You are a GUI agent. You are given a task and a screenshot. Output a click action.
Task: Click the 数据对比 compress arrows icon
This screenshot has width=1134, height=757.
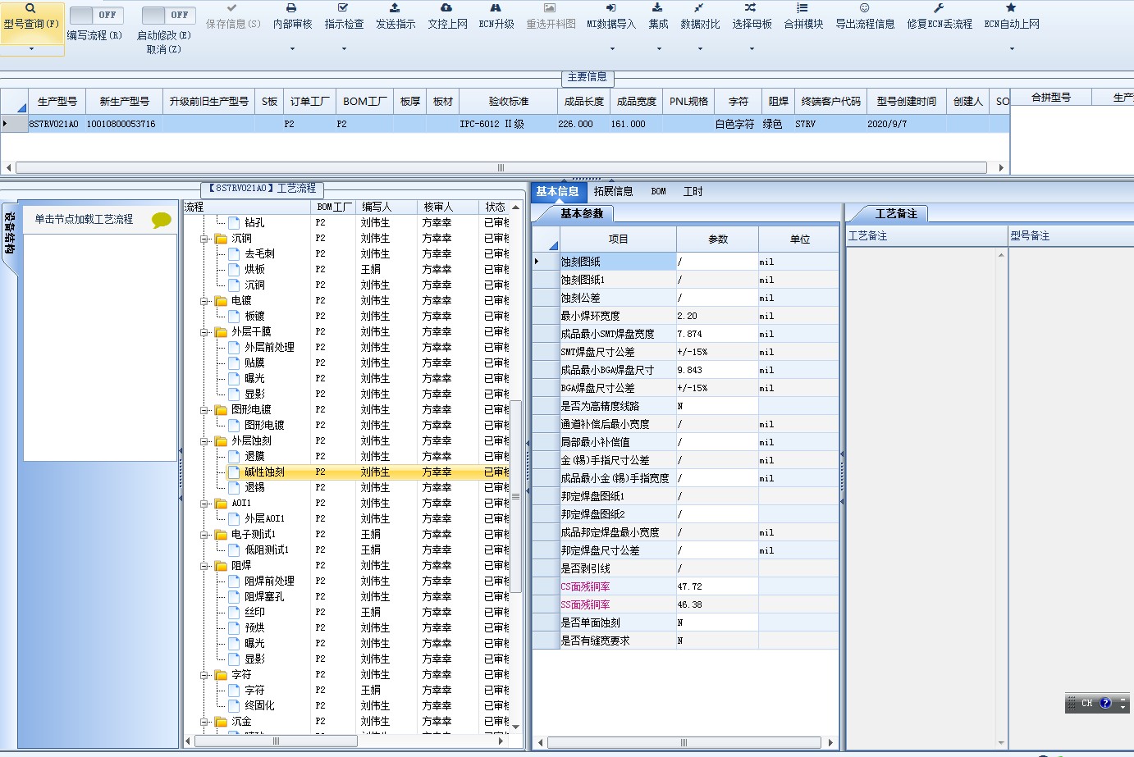(699, 8)
